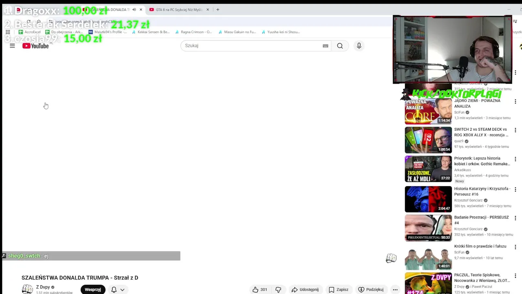The image size is (522, 294).
Task: Open the JĄDRO ZIEMI video thumbnail
Action: click(428, 111)
